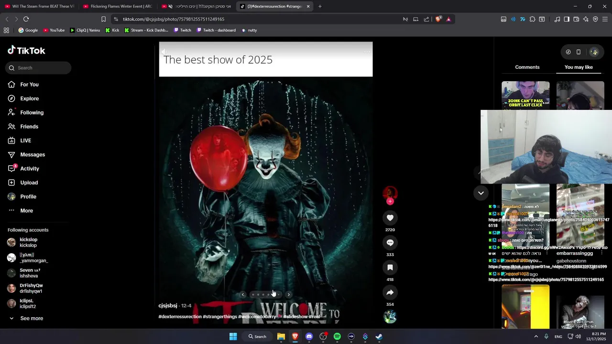Open Discord from the taskbar
The height and width of the screenshot is (344, 612).
309,336
